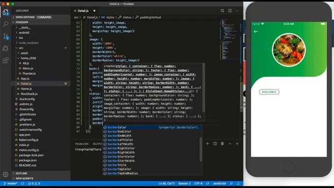The height and width of the screenshot is (188, 334).
Task: Click errors and warnings count in status bar
Action: [x=34, y=183]
